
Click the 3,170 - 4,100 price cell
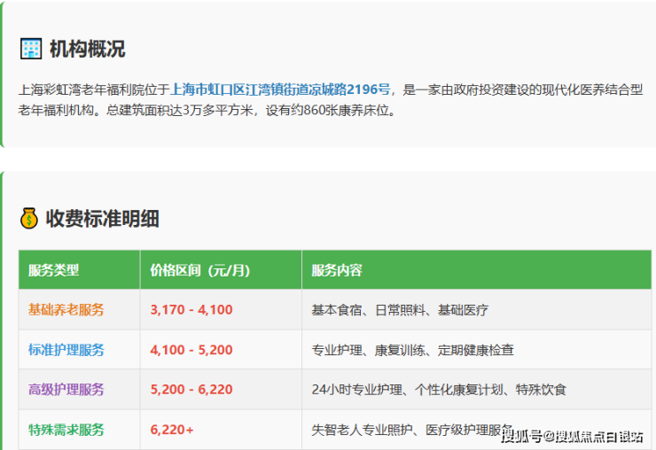pyautogui.click(x=191, y=310)
